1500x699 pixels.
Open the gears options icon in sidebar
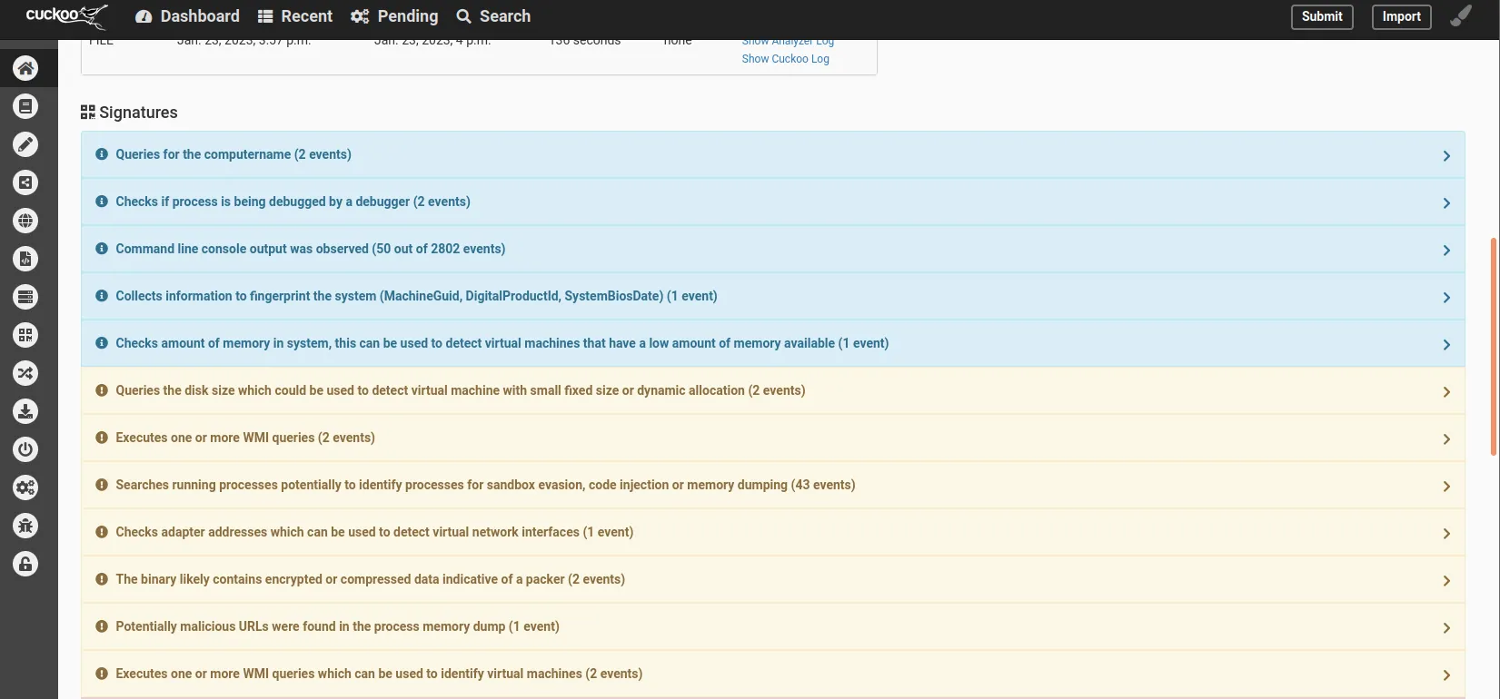coord(25,487)
